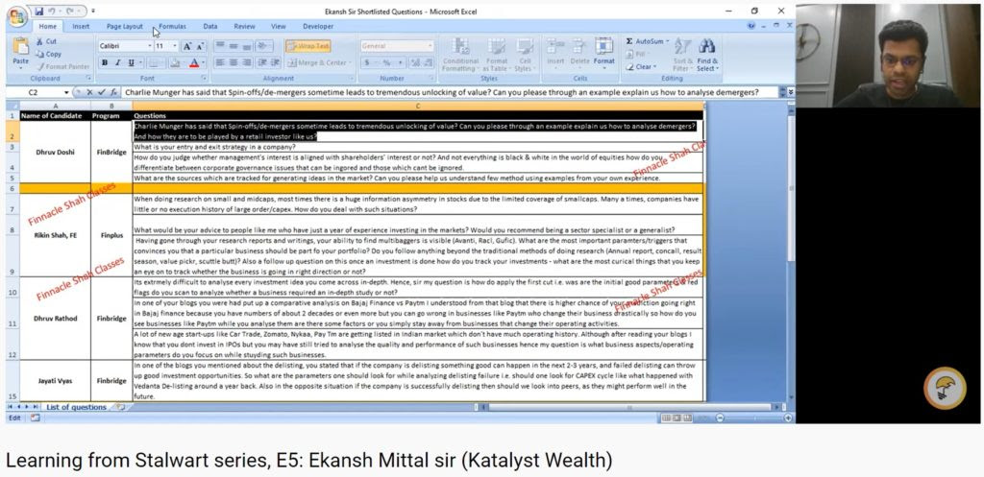
Task: Save workbook via Quick Access toolbar
Action: [38, 12]
